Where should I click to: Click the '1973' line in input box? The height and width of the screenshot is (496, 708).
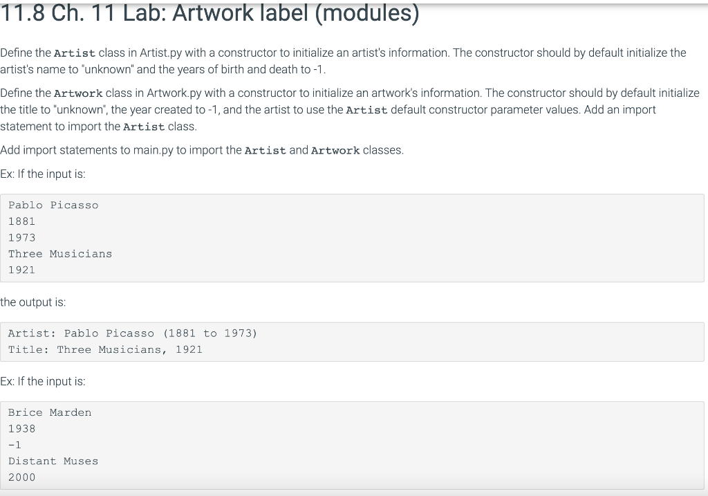coord(21,237)
